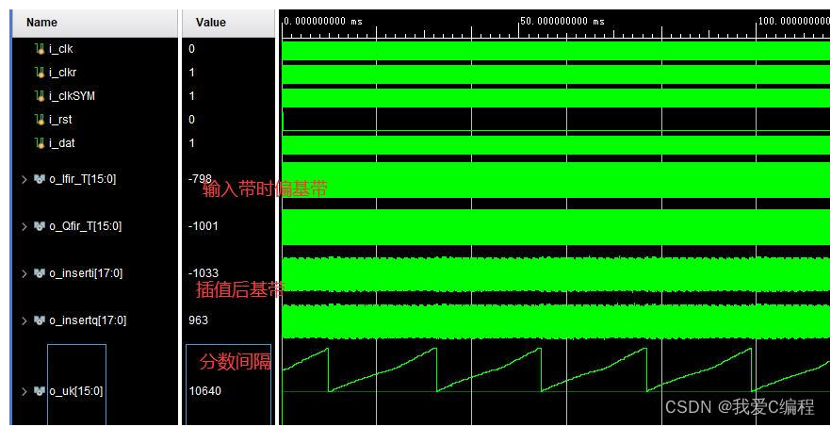This screenshot has width=831, height=427.
Task: Click the o_uk value 10640
Action: click(204, 391)
